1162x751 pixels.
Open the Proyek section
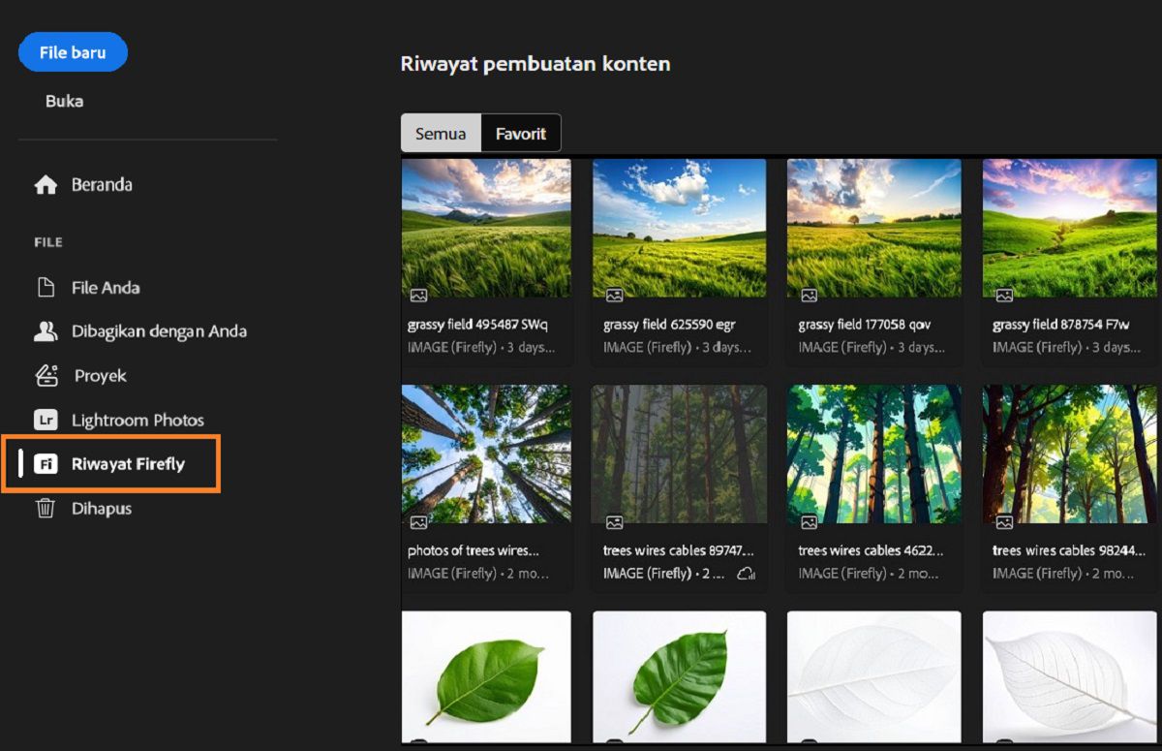click(x=101, y=376)
